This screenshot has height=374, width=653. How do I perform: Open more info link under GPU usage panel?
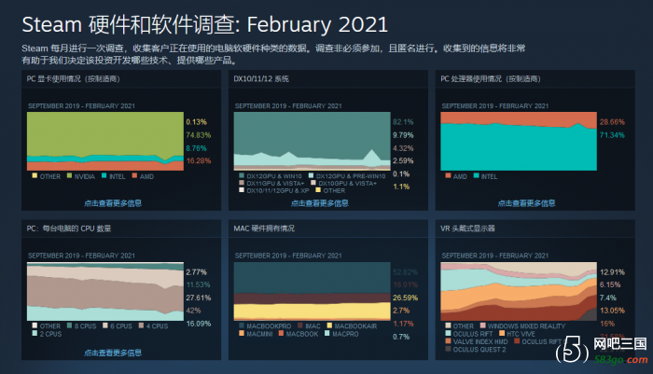pyautogui.click(x=113, y=203)
